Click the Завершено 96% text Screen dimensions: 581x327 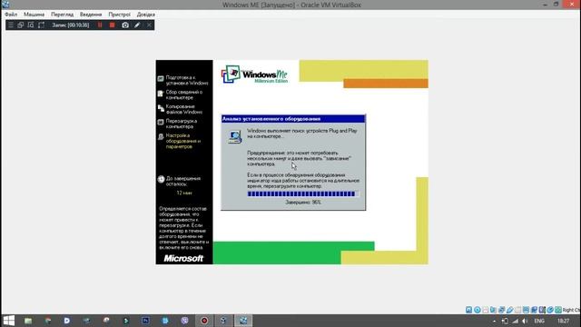303,203
